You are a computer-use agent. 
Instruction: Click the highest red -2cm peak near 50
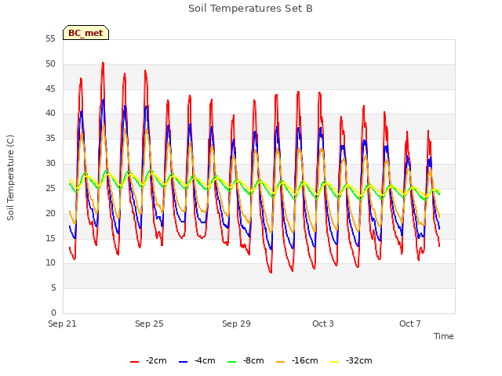(103, 63)
